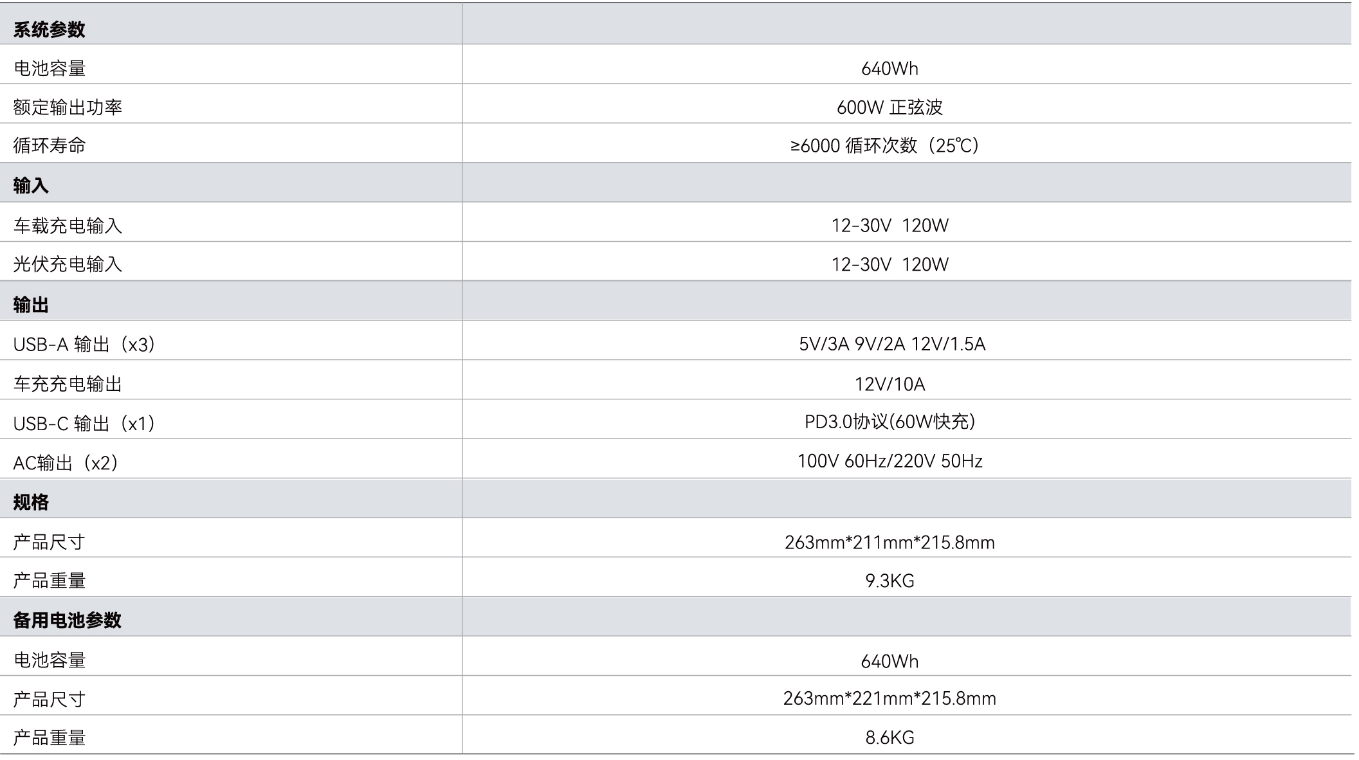This screenshot has height=760, width=1359.
Task: Click the 5V/3A 9V/2A 12V/1.5A value
Action: click(x=891, y=344)
